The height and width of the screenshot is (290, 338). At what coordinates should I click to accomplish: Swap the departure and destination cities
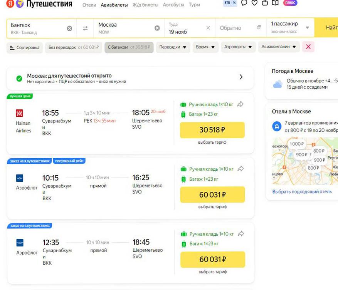(x=85, y=28)
